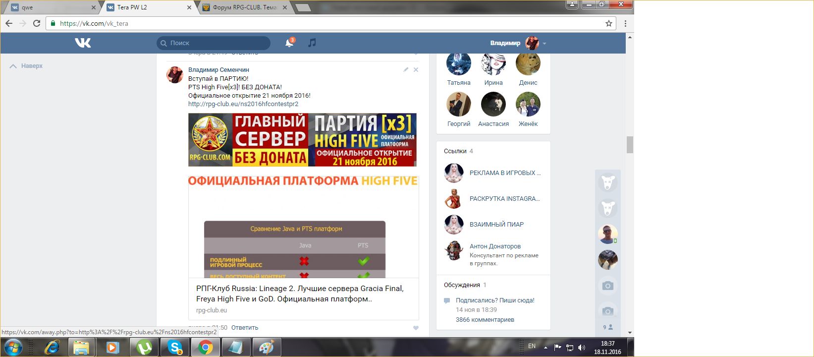Open Женёк's member avatar
The image size is (814, 357).
point(528,104)
